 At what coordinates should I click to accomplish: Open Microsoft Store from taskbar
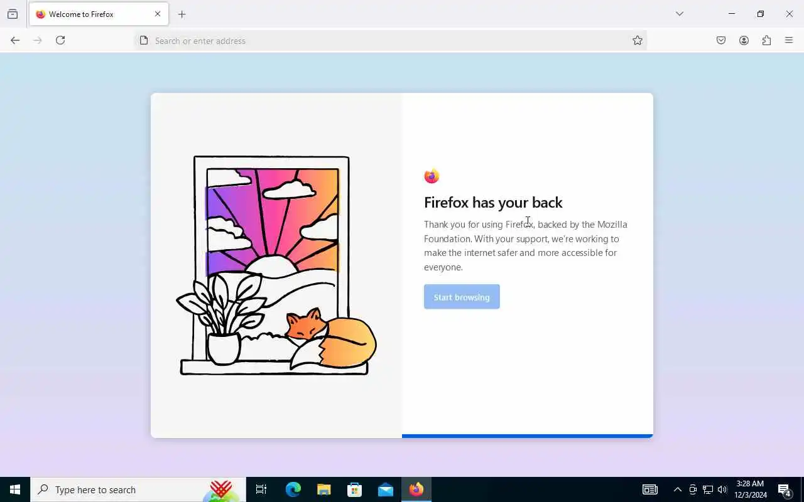pyautogui.click(x=355, y=489)
